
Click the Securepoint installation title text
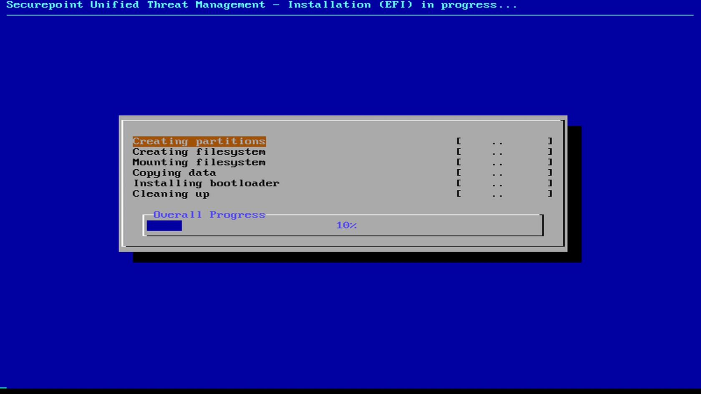(x=262, y=5)
